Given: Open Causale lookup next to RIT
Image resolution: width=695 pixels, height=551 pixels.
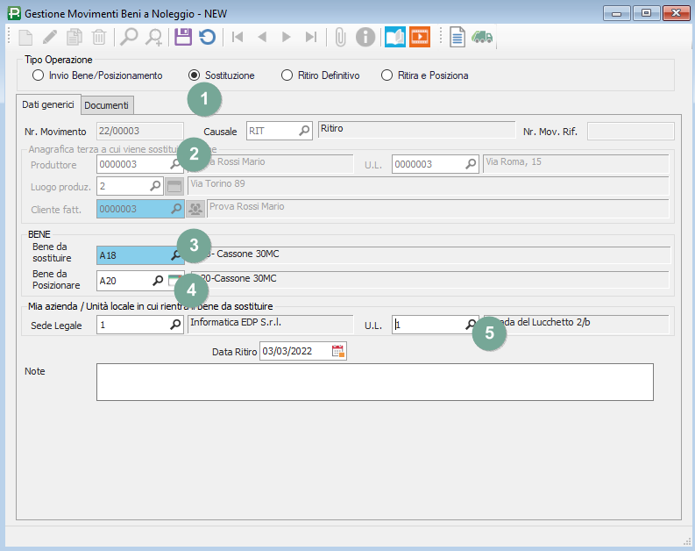Looking at the screenshot, I should tap(304, 131).
